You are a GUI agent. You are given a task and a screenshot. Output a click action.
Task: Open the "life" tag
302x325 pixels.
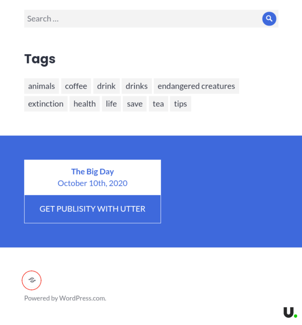point(111,104)
